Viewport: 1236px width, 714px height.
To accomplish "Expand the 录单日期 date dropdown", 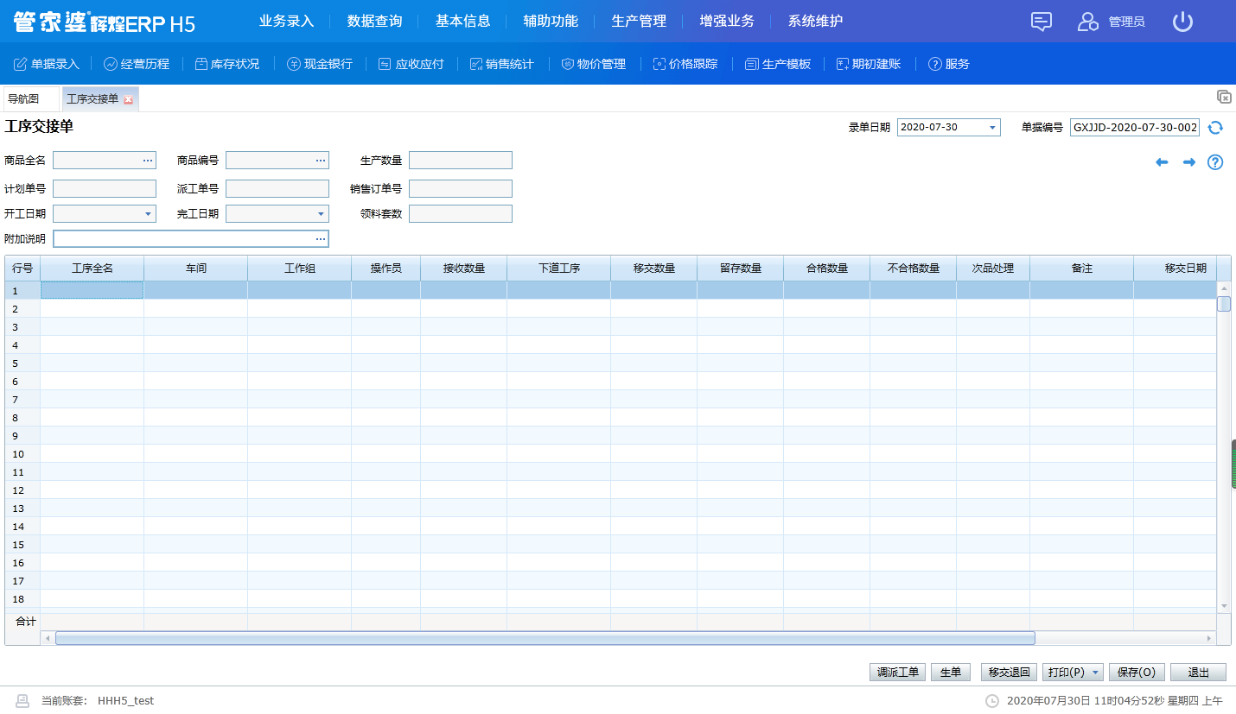I will (992, 128).
